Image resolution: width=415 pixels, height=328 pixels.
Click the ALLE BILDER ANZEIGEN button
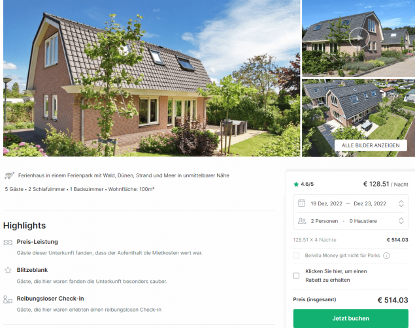(x=371, y=145)
